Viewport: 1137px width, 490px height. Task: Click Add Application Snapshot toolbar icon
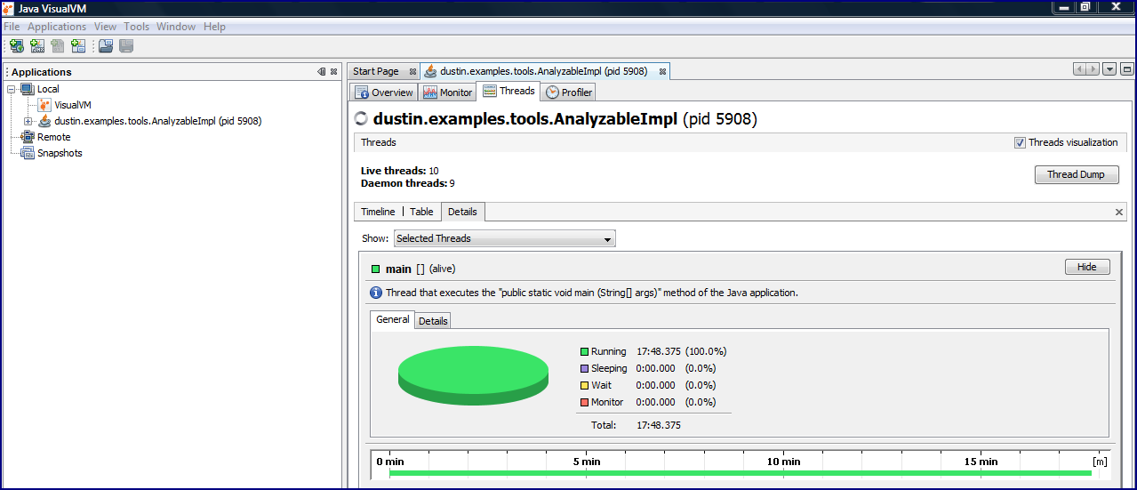(x=78, y=46)
